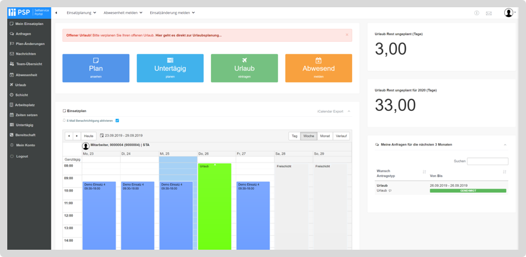Open the Schicht sidebar entry
The image size is (526, 257).
(22, 95)
